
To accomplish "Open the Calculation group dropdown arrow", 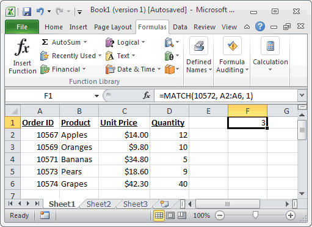I will (270, 70).
